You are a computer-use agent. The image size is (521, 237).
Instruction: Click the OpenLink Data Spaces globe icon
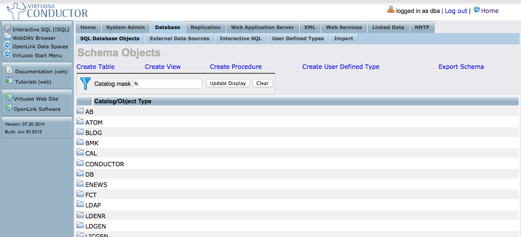(8, 46)
